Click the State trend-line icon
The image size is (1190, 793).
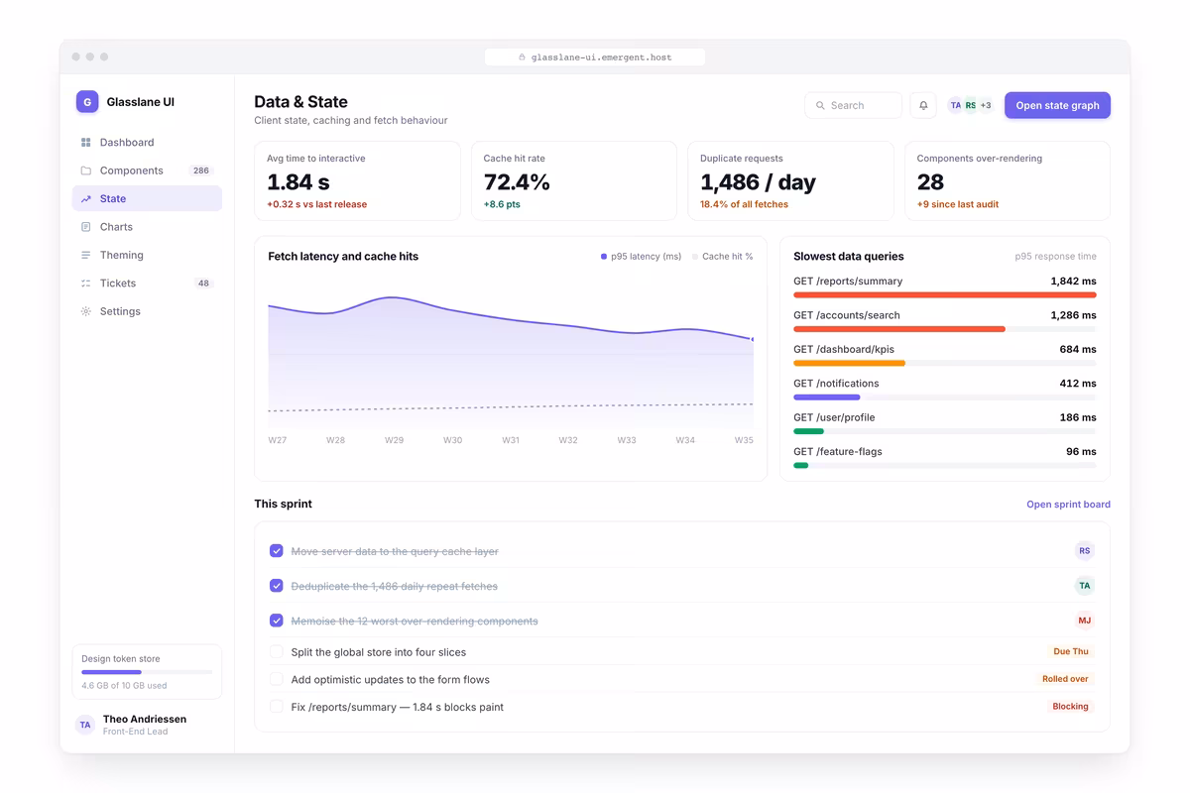86,199
